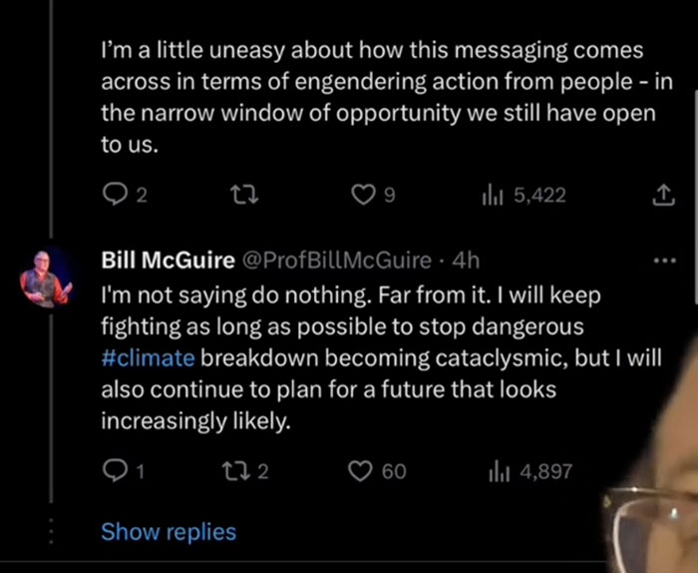The height and width of the screenshot is (573, 698).
Task: Open the 4h timestamp link
Action: click(466, 262)
